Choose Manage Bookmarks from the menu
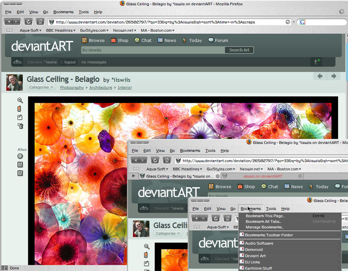The image size is (348, 271). (264, 227)
